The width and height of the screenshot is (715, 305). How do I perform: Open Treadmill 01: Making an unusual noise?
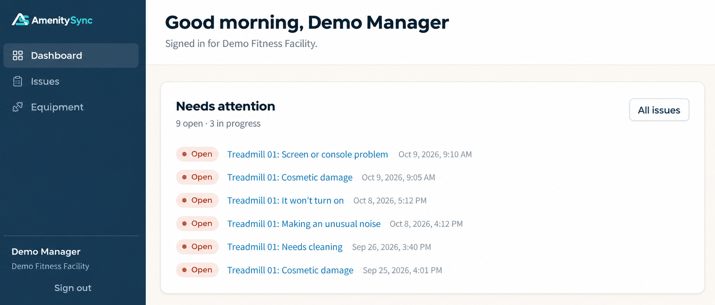[304, 224]
